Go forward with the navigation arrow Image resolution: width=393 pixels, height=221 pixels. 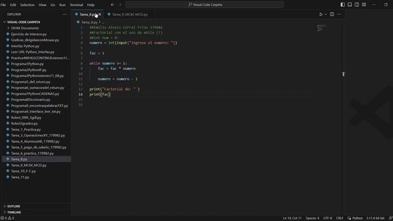[120, 4]
